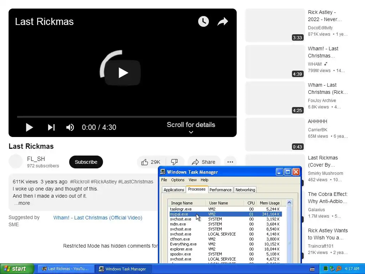Skip to next video with Next icon

[x=51, y=127]
